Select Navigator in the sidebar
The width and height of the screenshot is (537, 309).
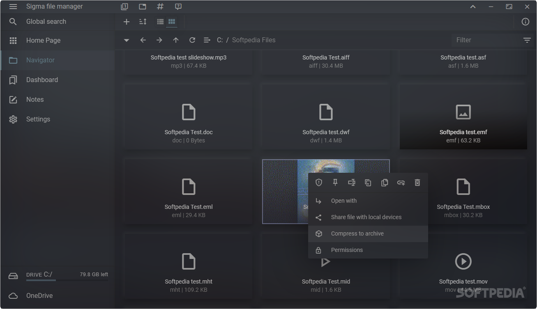click(x=58, y=60)
